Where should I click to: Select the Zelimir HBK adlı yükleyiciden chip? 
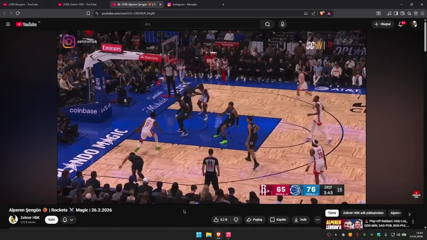pyautogui.click(x=363, y=213)
